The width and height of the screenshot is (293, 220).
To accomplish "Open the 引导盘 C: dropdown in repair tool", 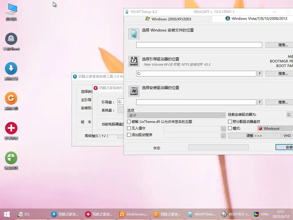I will (120, 102).
